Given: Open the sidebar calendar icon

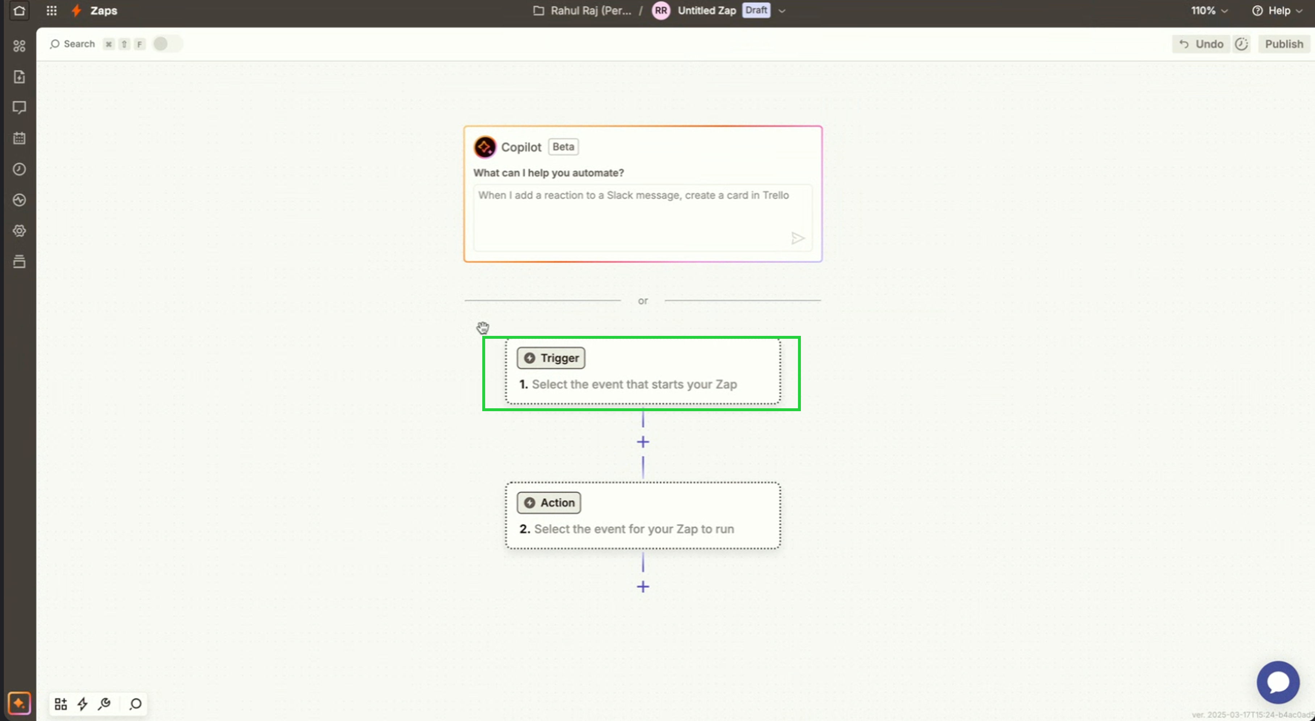Looking at the screenshot, I should (20, 138).
